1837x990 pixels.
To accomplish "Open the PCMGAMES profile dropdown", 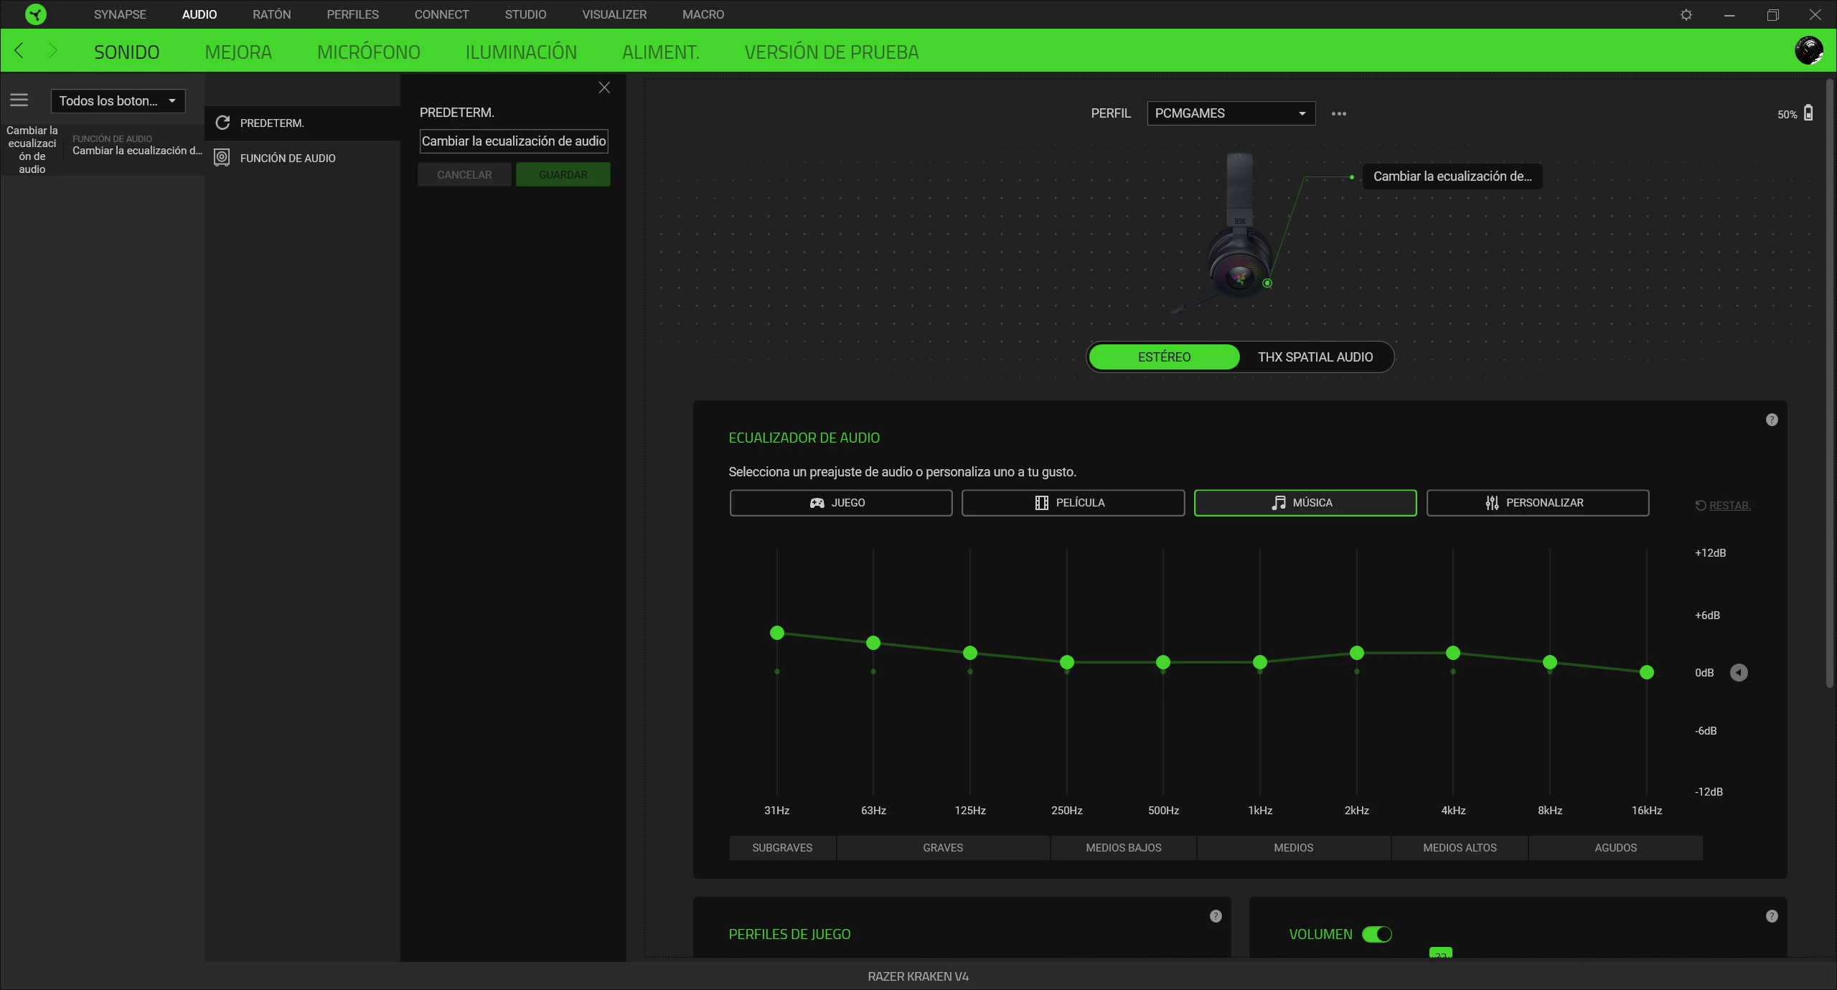I will click(1231, 113).
